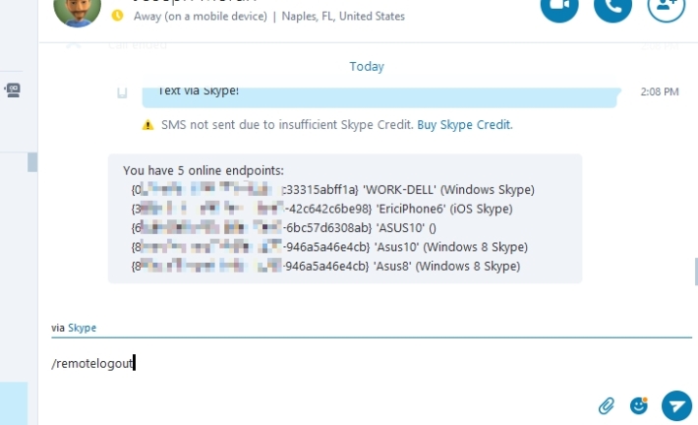The width and height of the screenshot is (698, 425).
Task: Click the 'You have 5 online endpoints:' text
Action: [x=204, y=170]
